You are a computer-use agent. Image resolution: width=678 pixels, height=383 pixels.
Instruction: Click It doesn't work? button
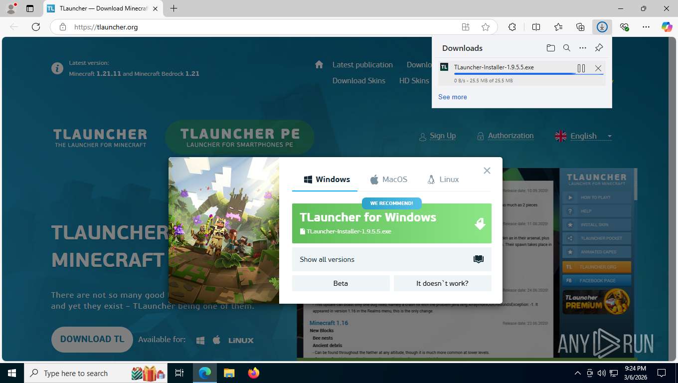click(x=442, y=283)
